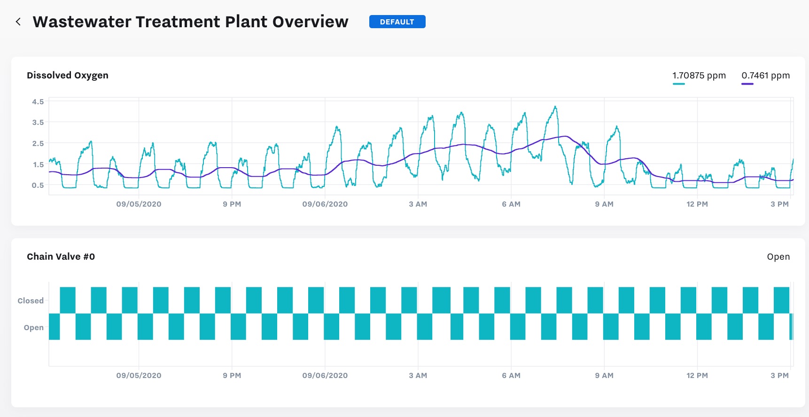Click 6 AM label on Dissolved Oxygen axis

point(511,204)
